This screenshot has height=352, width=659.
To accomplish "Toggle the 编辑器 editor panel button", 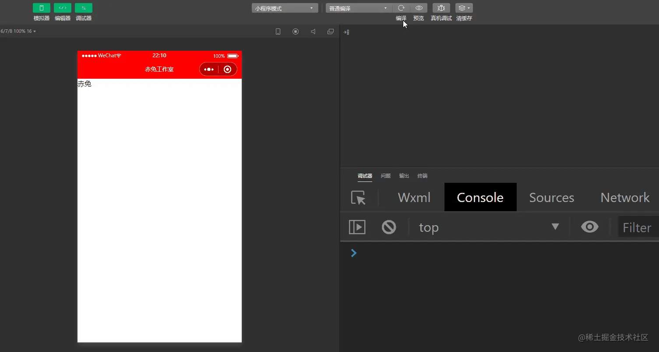I will click(63, 8).
